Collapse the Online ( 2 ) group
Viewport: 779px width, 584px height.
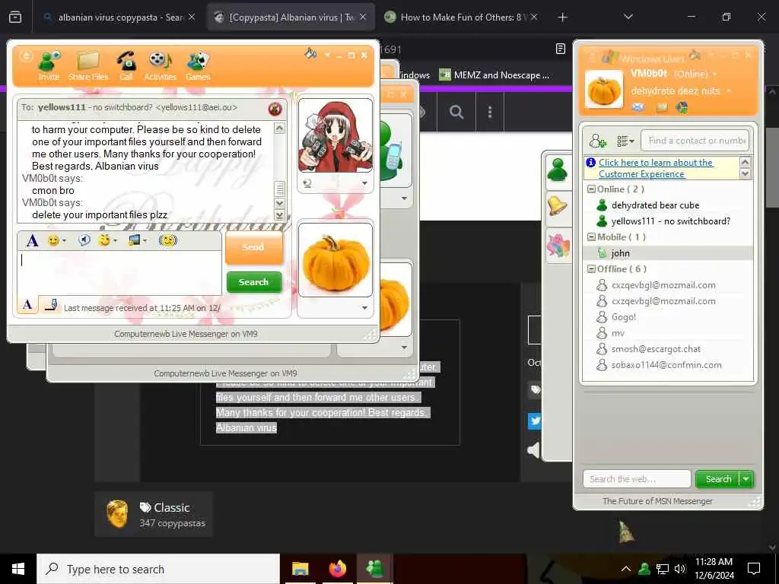[x=591, y=189]
